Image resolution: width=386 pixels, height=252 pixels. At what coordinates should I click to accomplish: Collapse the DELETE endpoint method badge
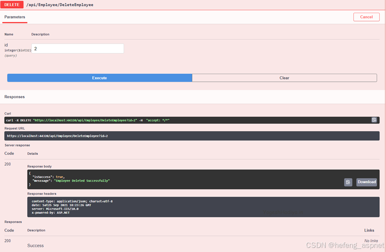[12, 5]
